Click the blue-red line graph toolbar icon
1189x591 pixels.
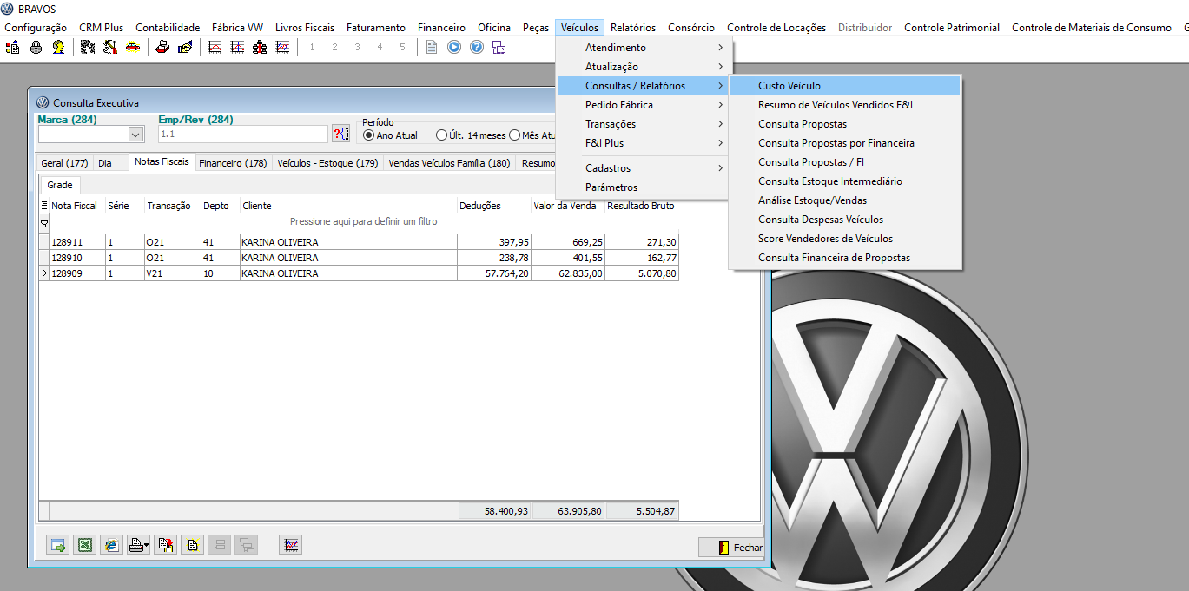coord(282,47)
